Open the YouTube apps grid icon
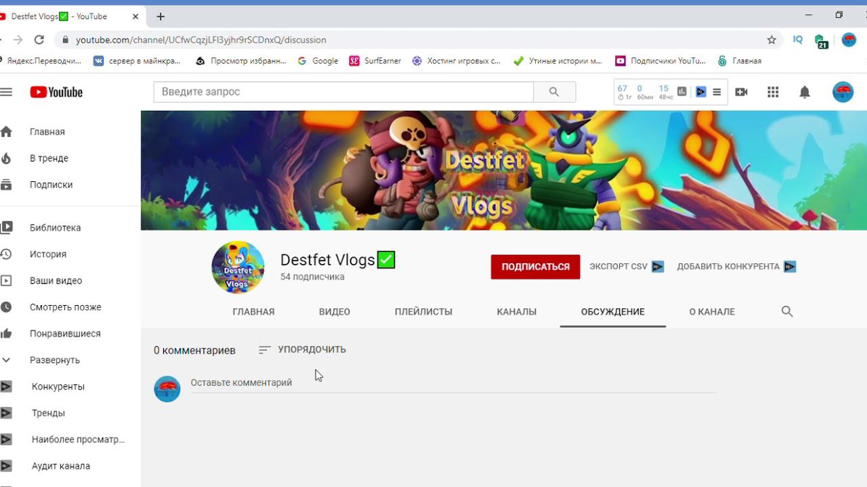 [773, 92]
